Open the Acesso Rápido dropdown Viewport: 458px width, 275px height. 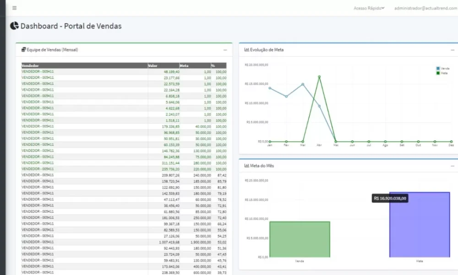click(x=369, y=8)
